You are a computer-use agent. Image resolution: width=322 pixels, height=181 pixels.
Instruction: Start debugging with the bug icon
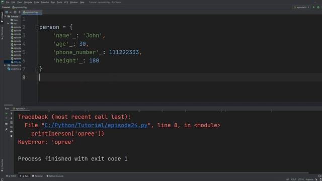click(318, 7)
